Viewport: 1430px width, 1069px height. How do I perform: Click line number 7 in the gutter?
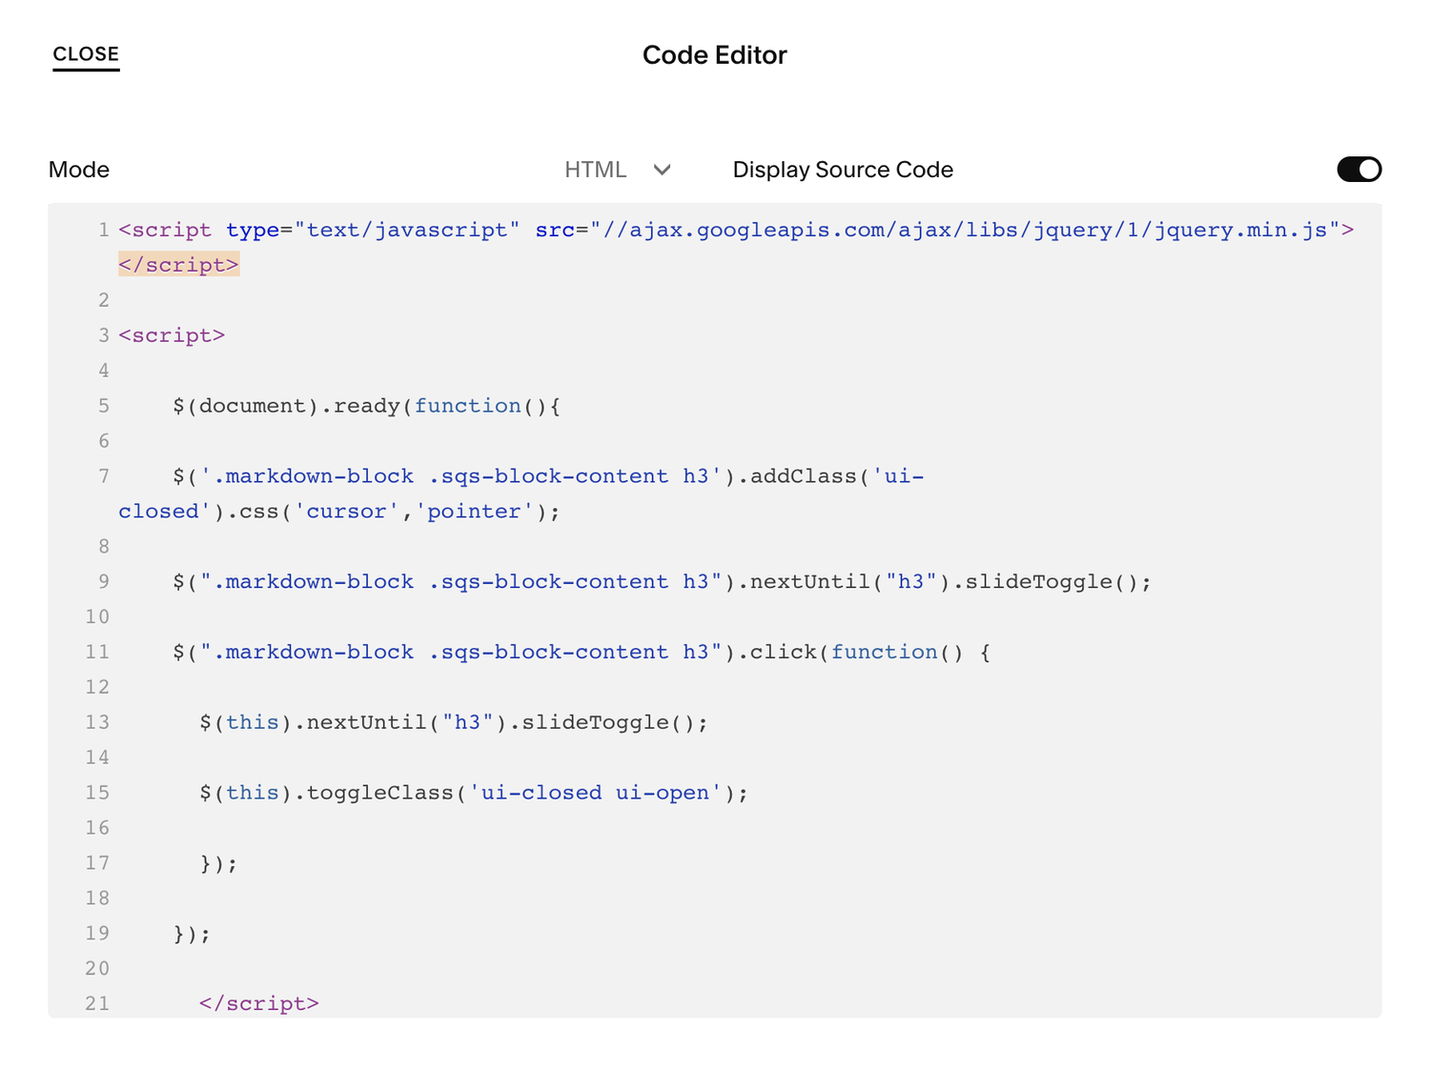click(x=103, y=476)
